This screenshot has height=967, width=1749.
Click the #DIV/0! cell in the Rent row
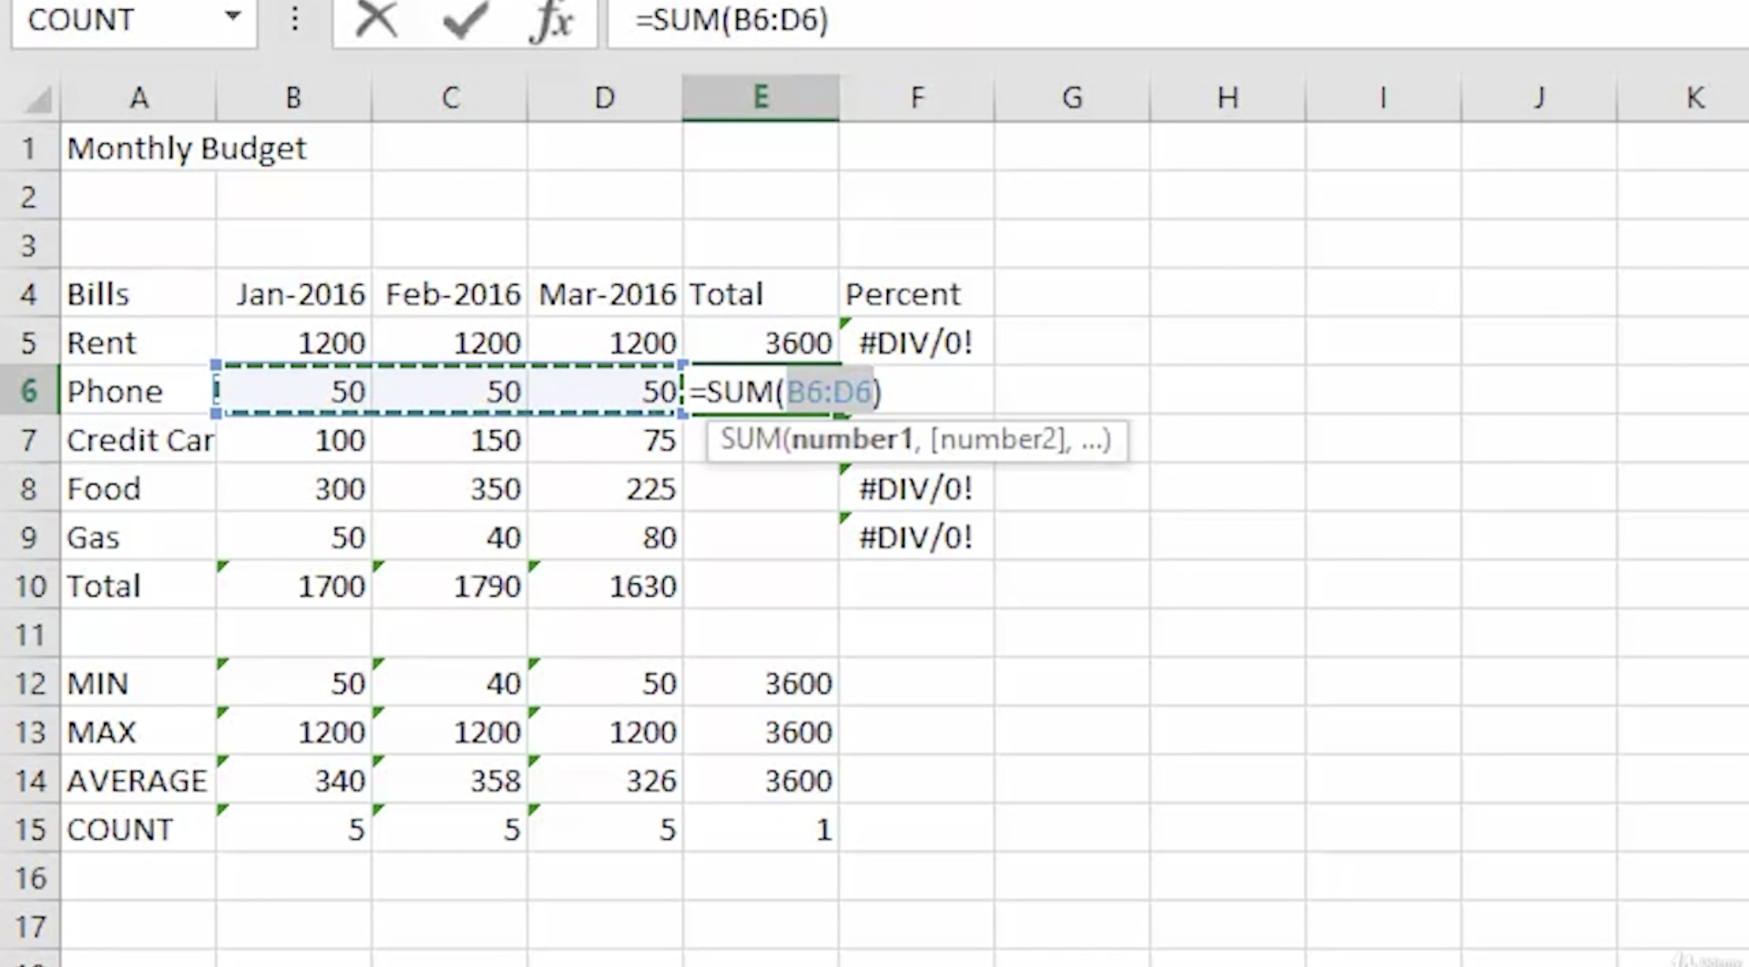tap(916, 341)
